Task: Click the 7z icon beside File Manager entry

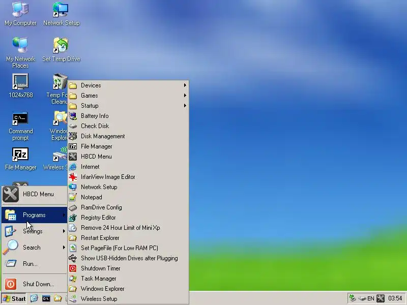Action: coord(73,146)
